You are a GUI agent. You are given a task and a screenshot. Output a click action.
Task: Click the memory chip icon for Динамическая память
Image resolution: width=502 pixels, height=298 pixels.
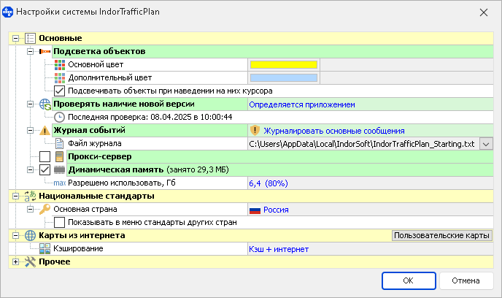[59, 170]
